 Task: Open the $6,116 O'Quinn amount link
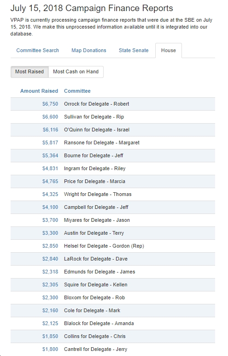click(50, 130)
